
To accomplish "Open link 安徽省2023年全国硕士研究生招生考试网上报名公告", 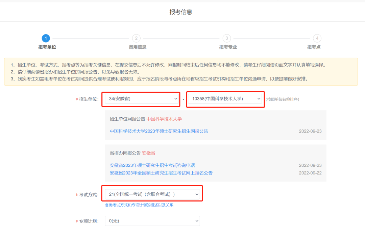I will tap(161, 173).
